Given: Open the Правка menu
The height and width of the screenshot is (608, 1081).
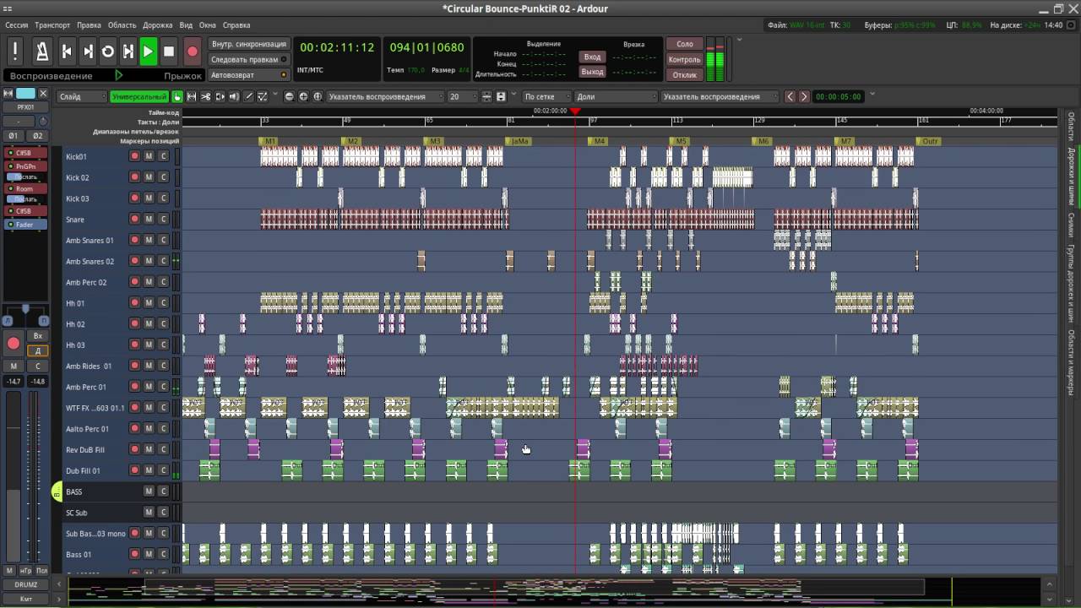Looking at the screenshot, I should coord(89,25).
